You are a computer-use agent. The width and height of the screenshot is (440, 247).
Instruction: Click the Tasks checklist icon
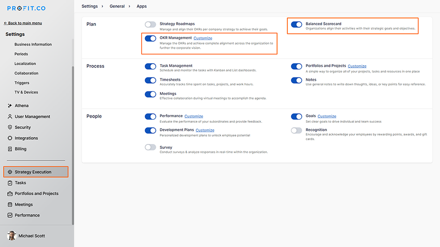[10, 183]
